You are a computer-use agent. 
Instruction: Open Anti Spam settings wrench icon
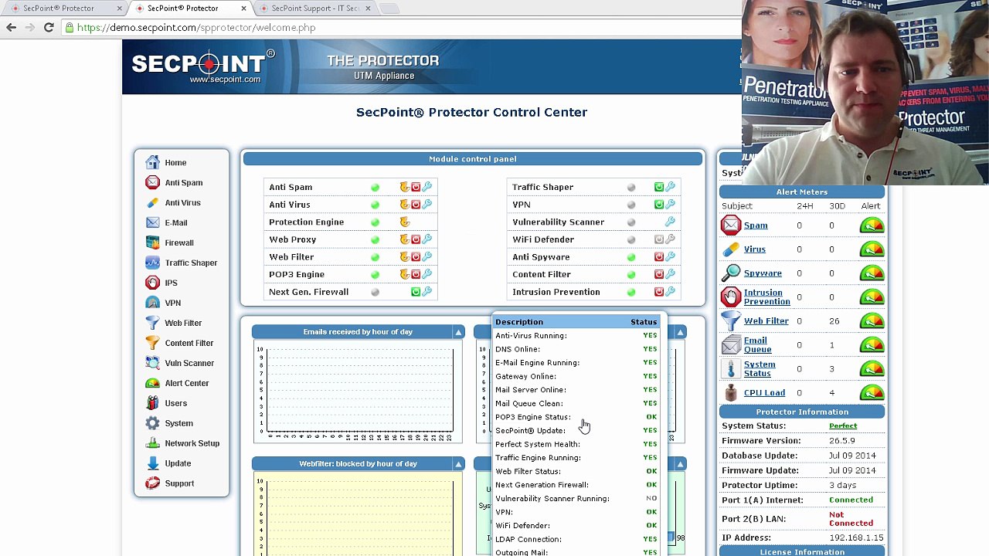tap(427, 187)
